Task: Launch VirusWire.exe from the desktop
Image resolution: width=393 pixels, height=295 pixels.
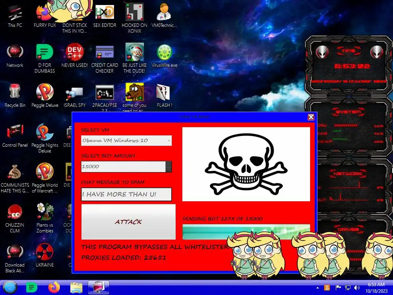Action: click(x=164, y=56)
